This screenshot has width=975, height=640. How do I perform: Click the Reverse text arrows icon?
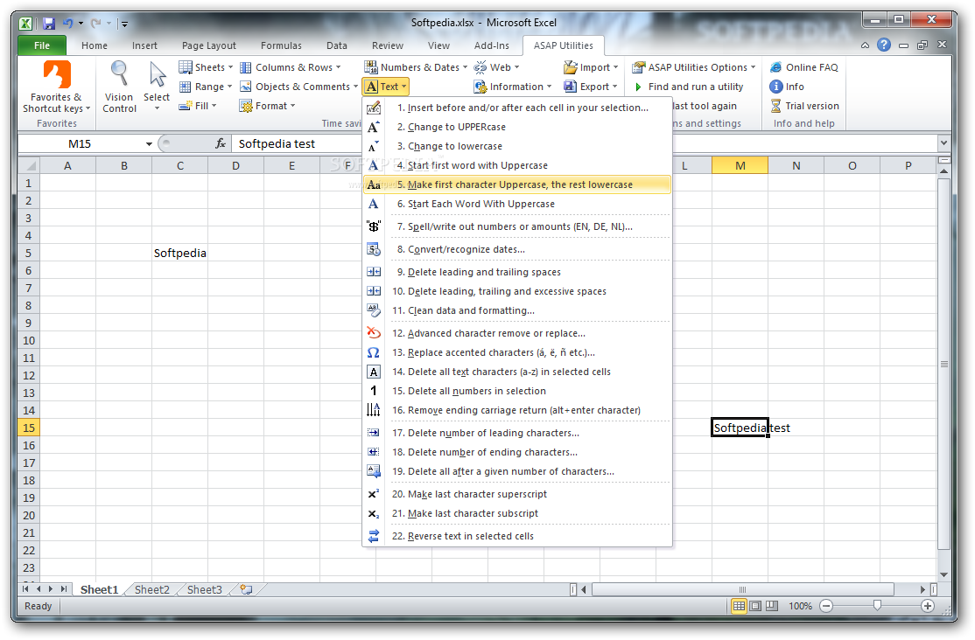click(373, 536)
